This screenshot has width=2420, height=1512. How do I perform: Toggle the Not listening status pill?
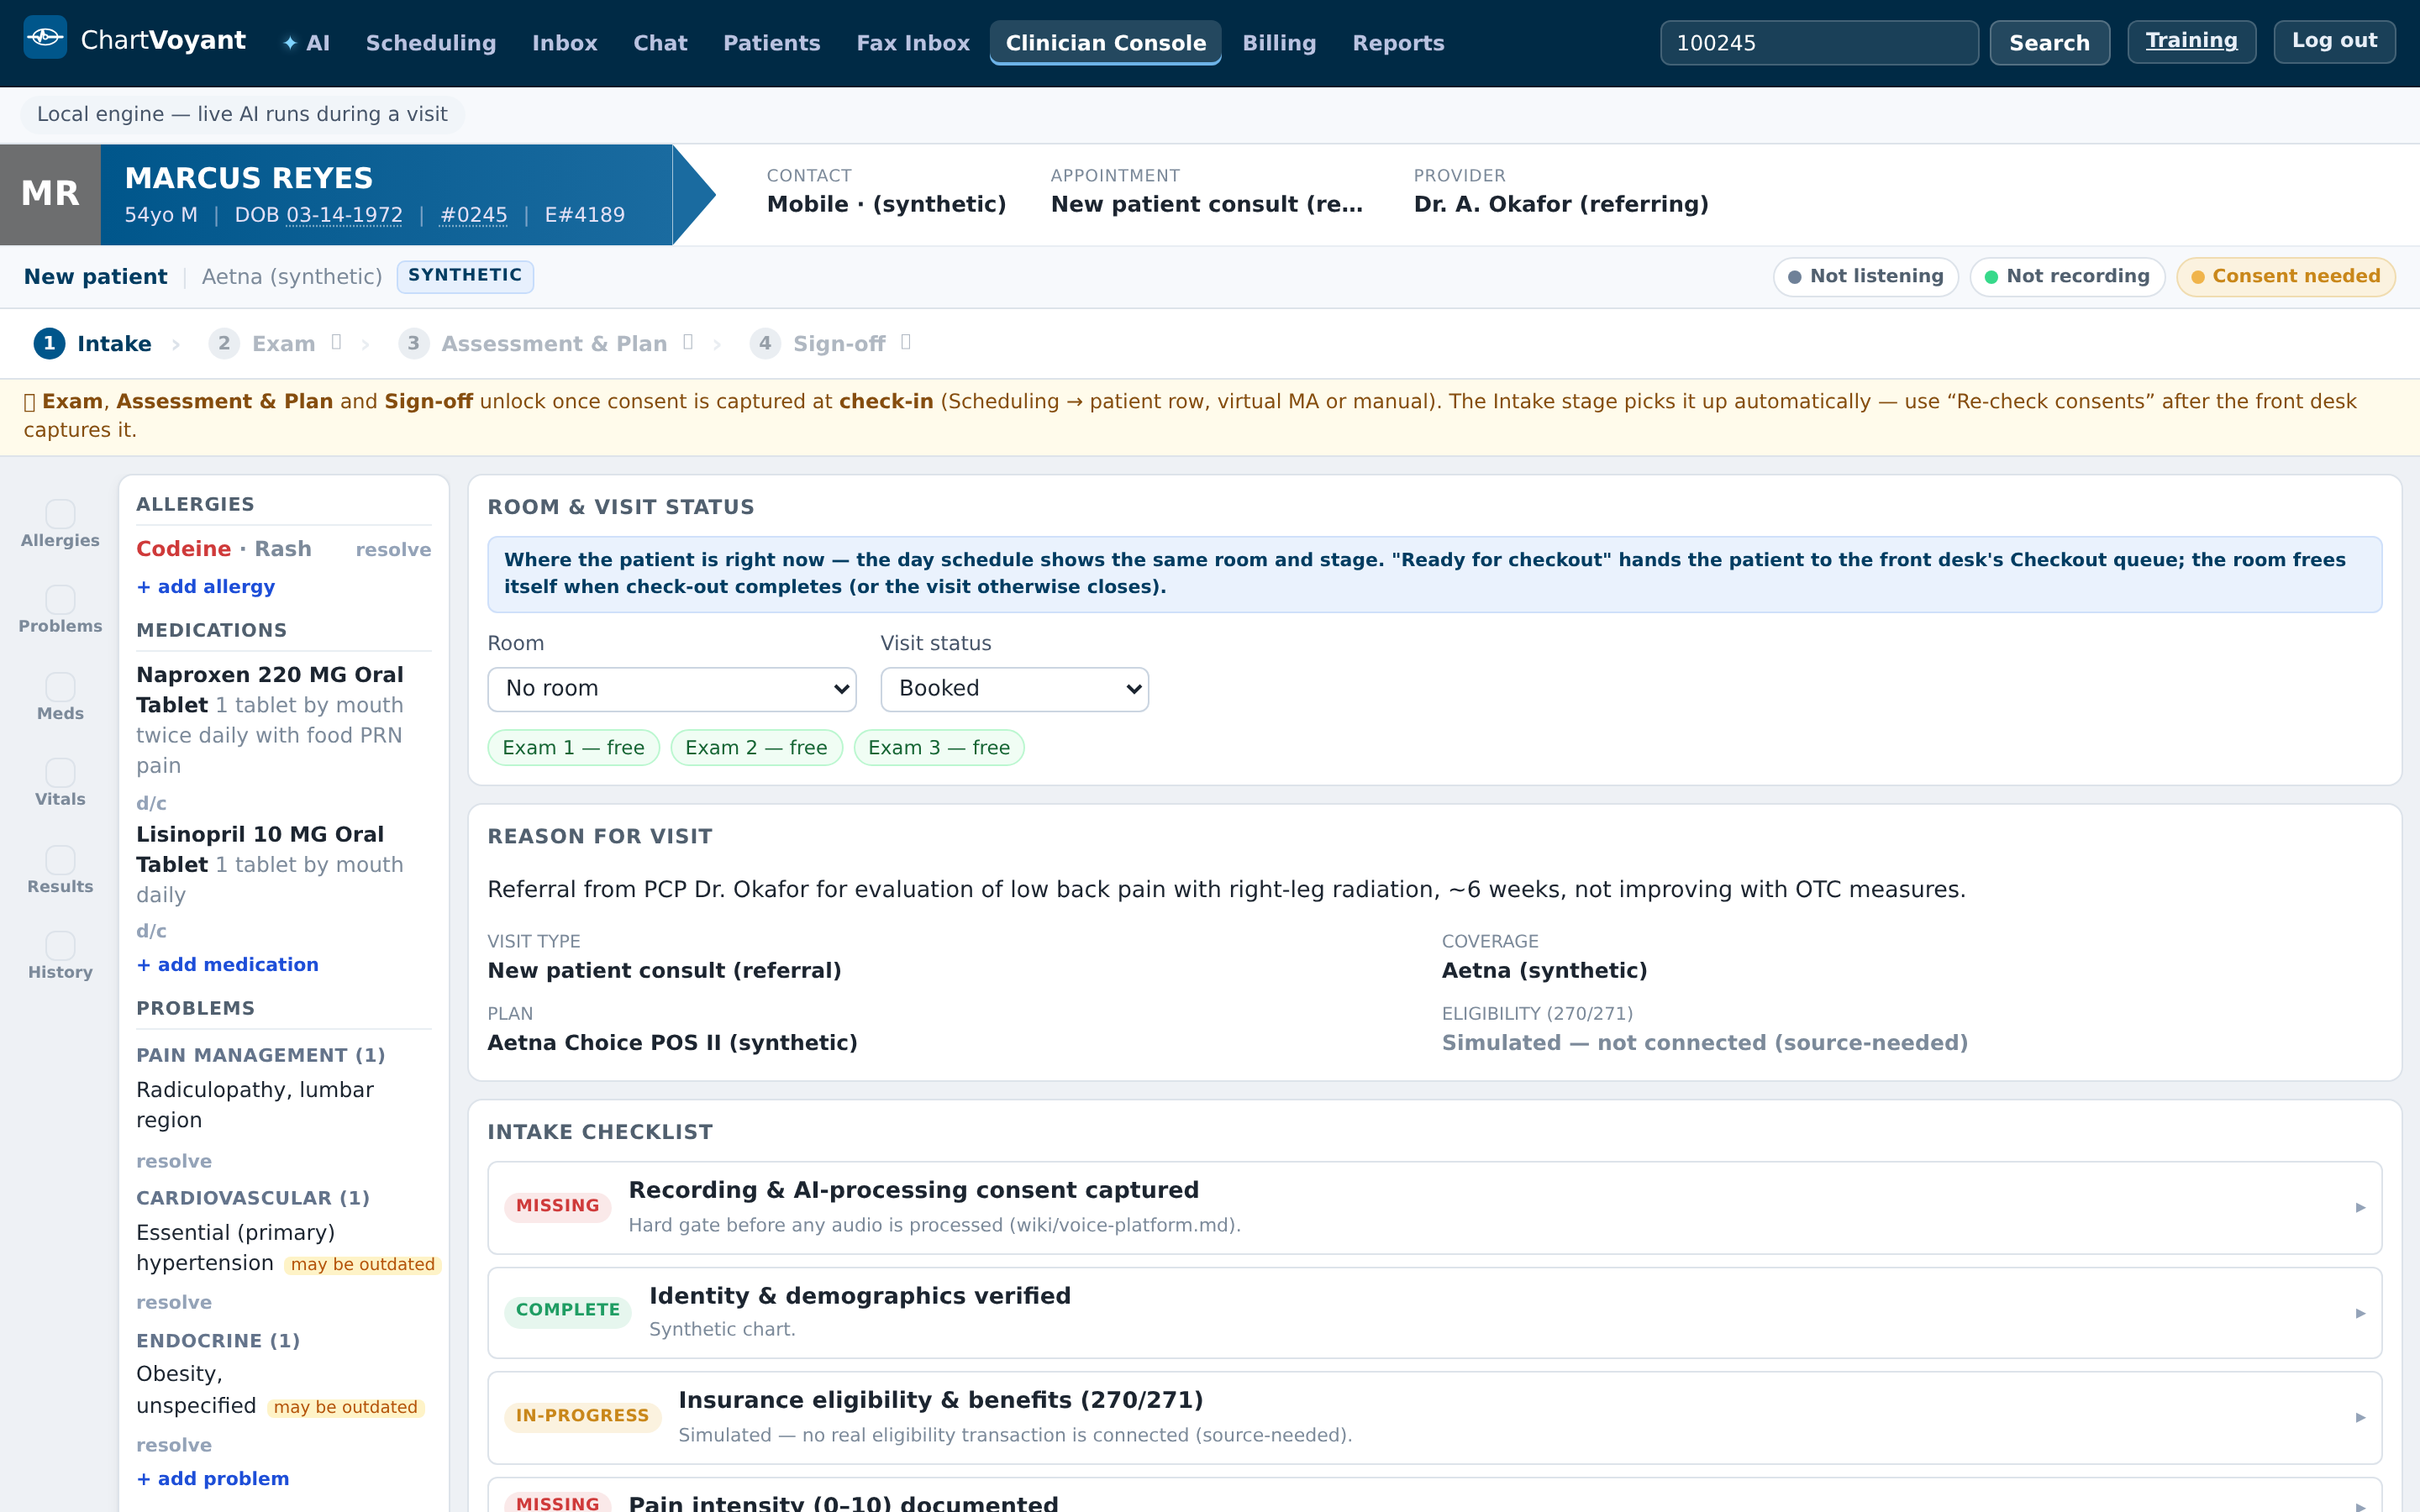pos(1865,277)
